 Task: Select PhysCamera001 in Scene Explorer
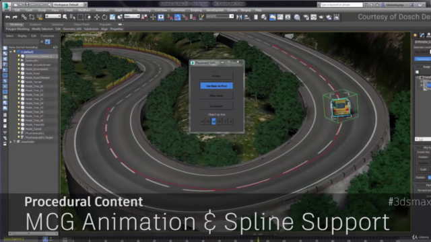pos(34,133)
